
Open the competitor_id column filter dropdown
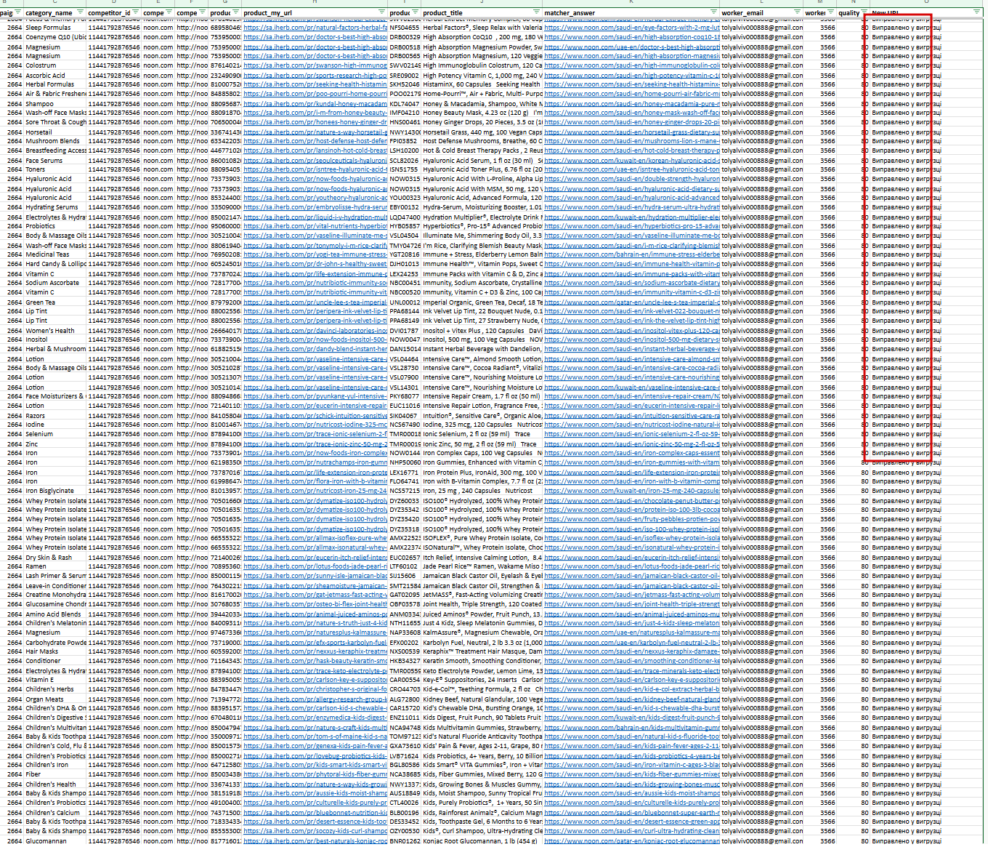(136, 13)
